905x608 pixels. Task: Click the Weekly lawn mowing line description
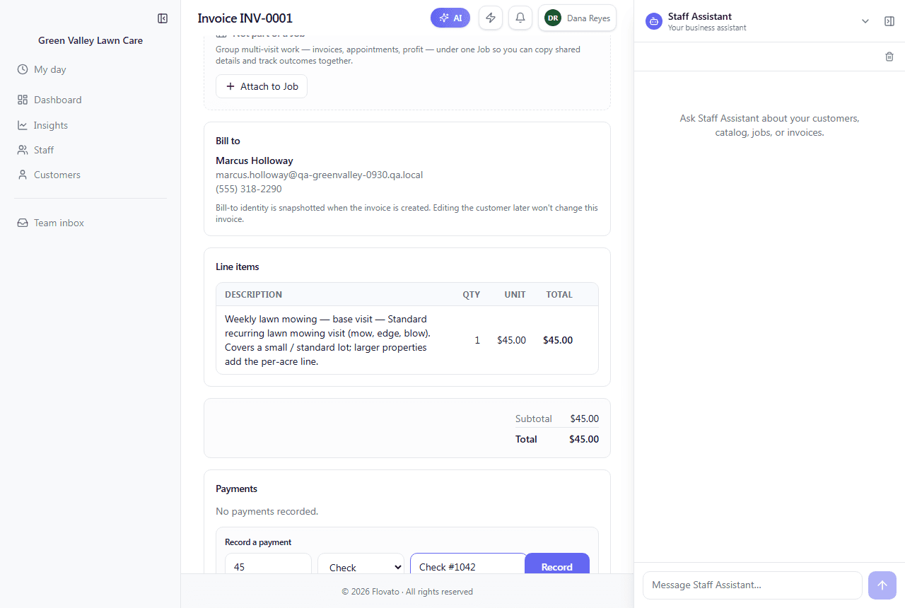tap(327, 340)
